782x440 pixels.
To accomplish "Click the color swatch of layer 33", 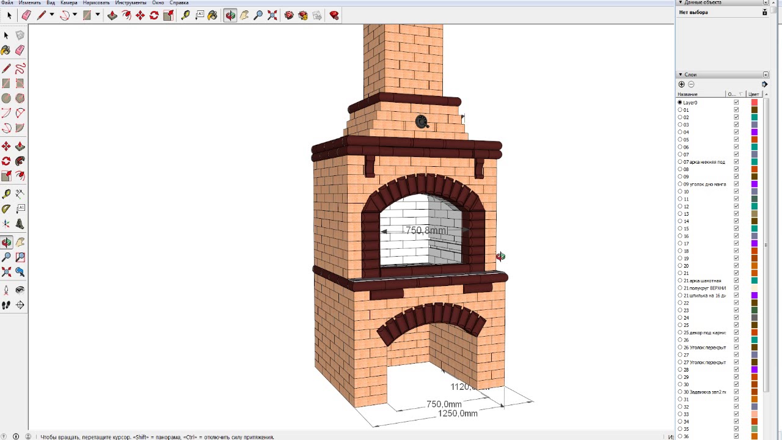I will point(754,414).
